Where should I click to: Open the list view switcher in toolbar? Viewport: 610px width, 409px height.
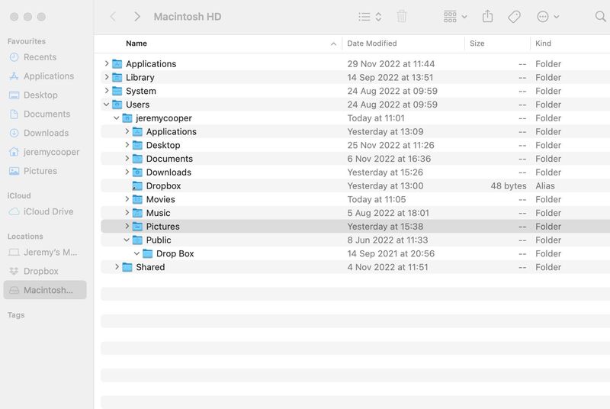pyautogui.click(x=370, y=17)
